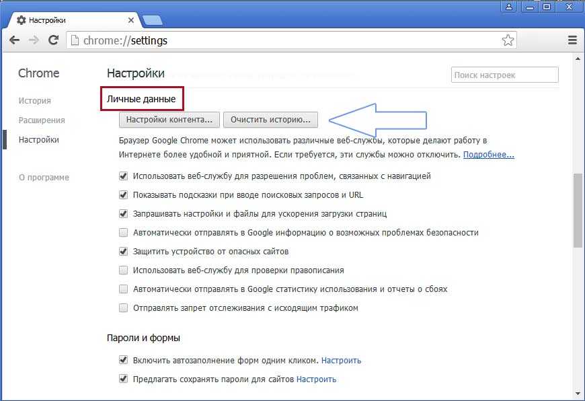Click the scrollbar up arrow

click(x=578, y=59)
